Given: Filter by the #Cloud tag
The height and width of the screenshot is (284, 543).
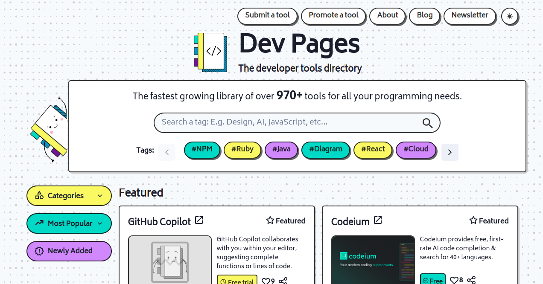Looking at the screenshot, I should 416,150.
